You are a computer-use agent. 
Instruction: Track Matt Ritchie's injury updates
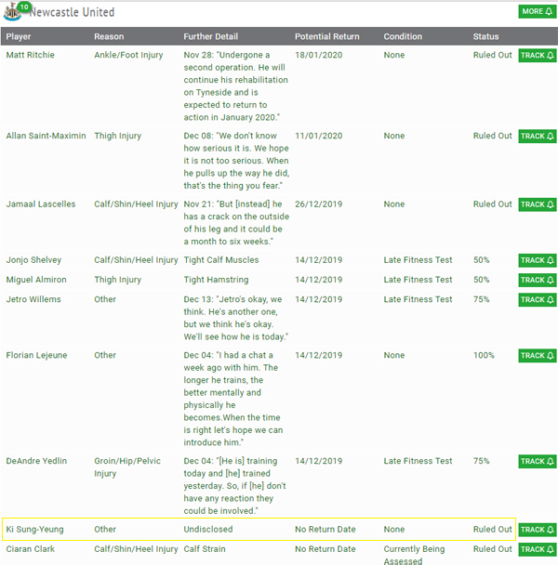[x=538, y=56]
